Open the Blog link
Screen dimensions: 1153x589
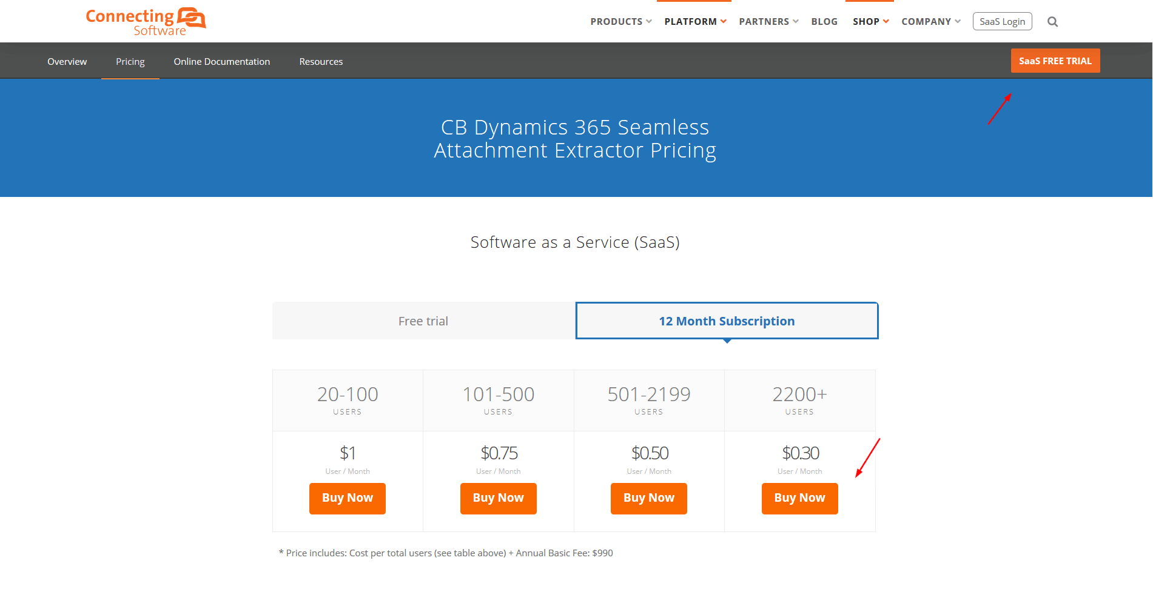tap(824, 22)
